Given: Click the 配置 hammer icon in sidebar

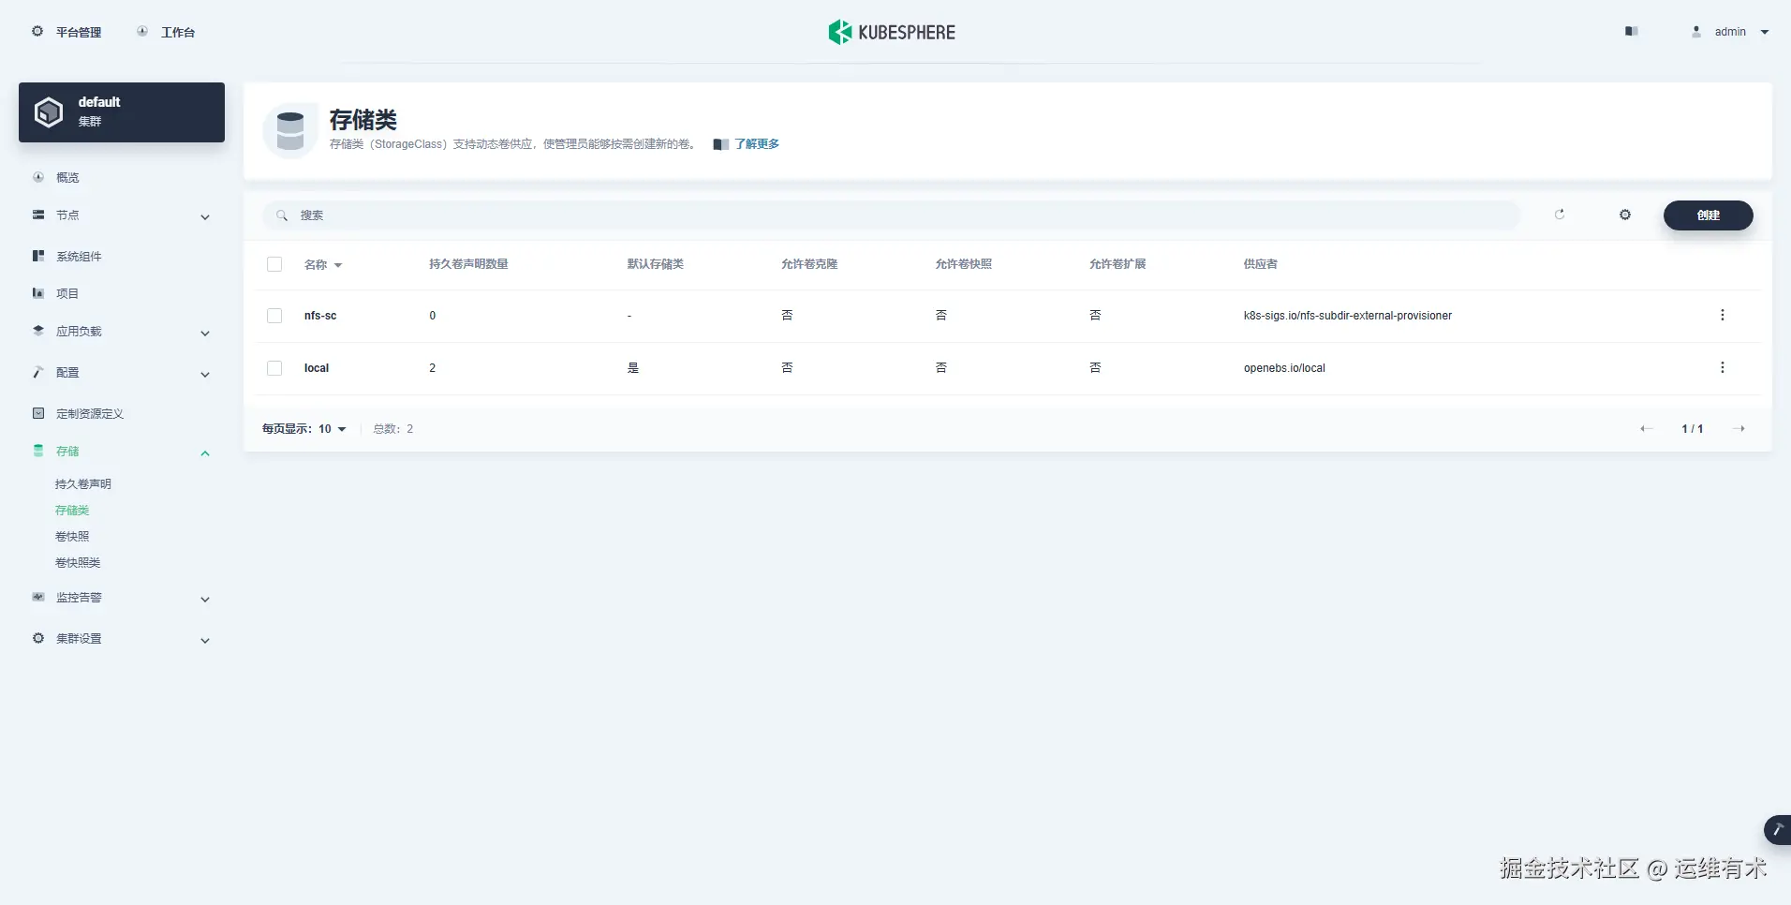Looking at the screenshot, I should point(38,372).
